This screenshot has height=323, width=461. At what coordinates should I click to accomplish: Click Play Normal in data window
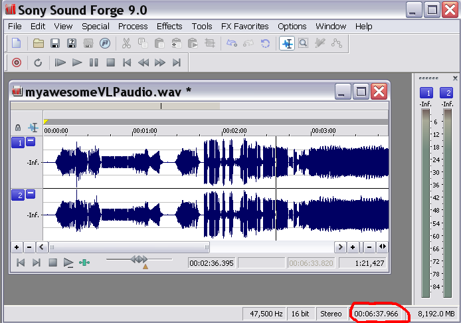pyautogui.click(x=68, y=263)
